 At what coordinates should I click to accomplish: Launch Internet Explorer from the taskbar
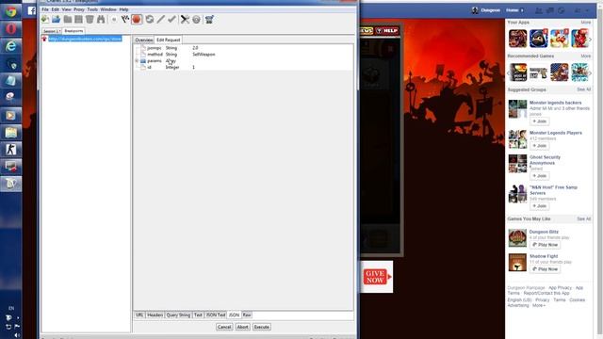10,46
